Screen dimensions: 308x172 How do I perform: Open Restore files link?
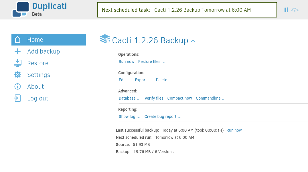click(x=152, y=62)
